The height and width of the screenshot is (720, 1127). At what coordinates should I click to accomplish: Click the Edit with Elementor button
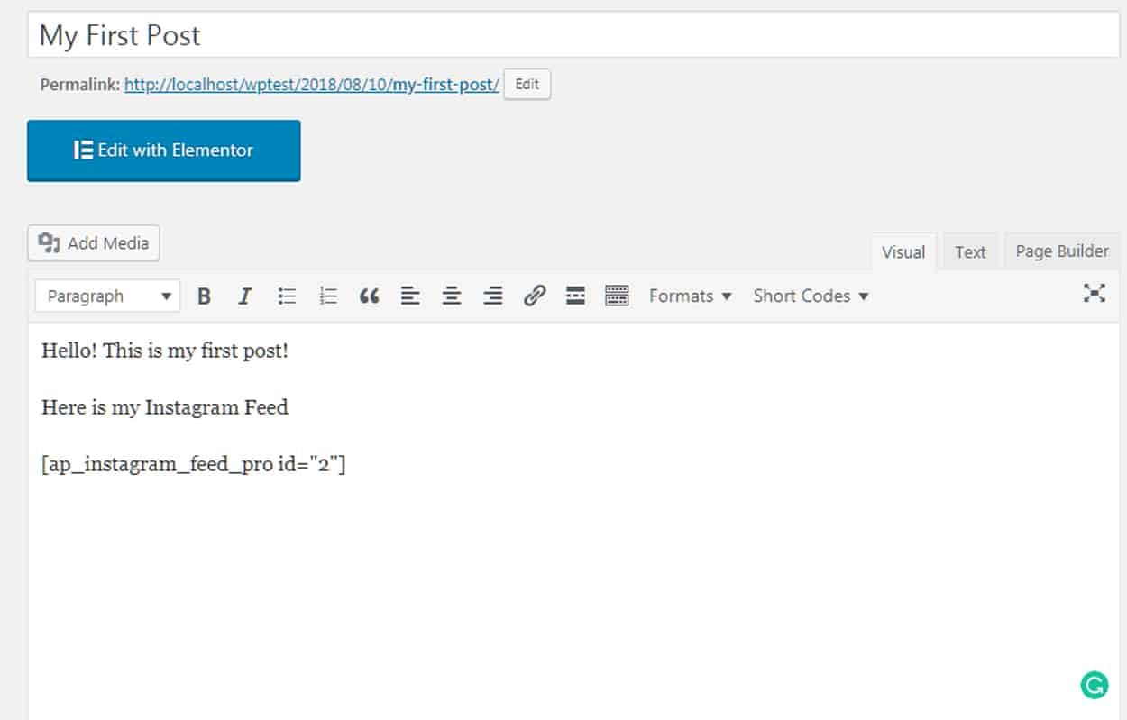coord(163,150)
